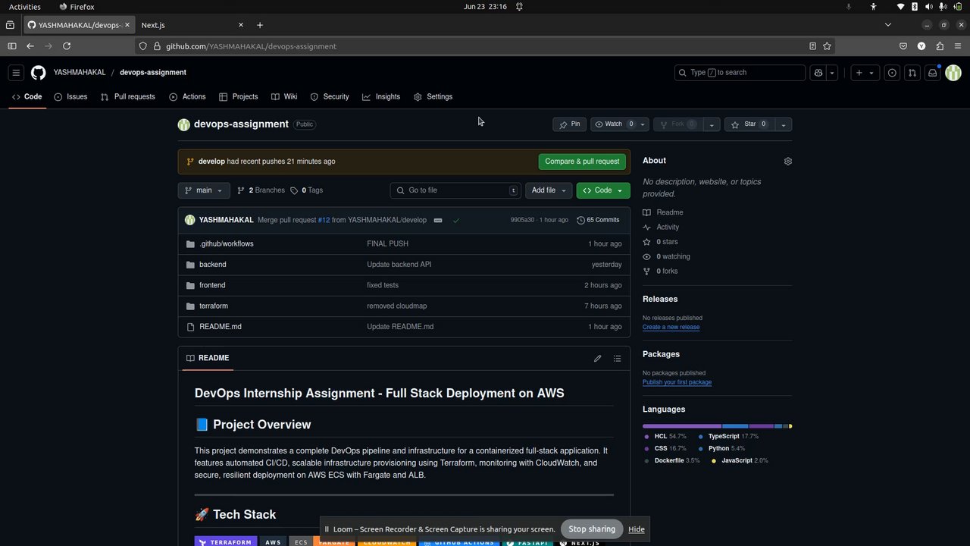Open the About settings gear icon

788,162
